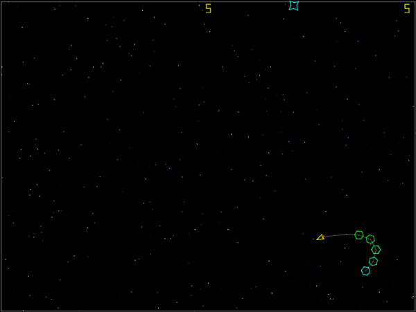Click the white star left of the center 5

[x=199, y=6]
